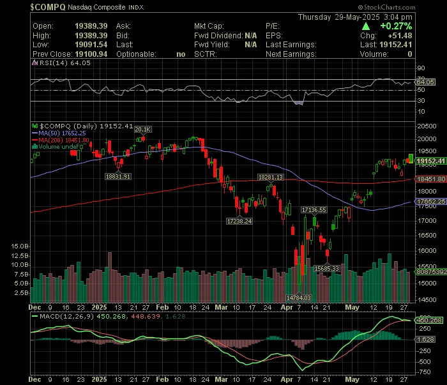Click the Chg +51.48 value
Screen dimensions: 447x385
(x=400, y=36)
